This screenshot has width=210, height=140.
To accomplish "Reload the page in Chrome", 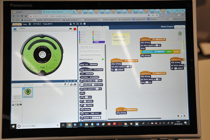I will pyautogui.click(x=22, y=16).
